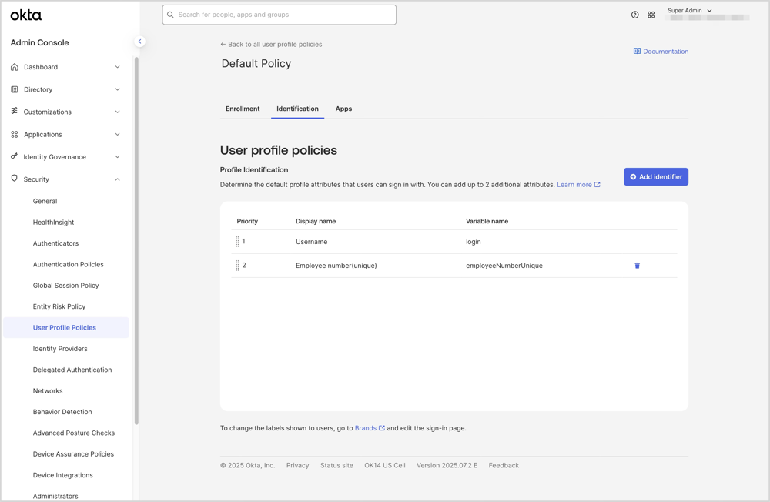Viewport: 770px width, 502px height.
Task: Open General under Security
Action: tap(45, 201)
